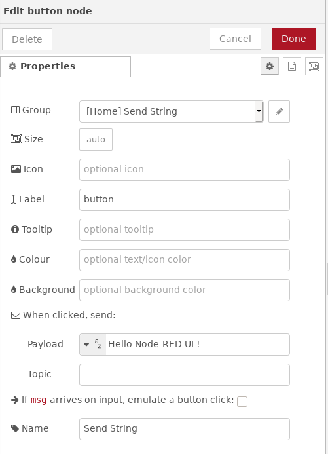Click the pencil icon to edit group
This screenshot has width=328, height=454.
coord(279,111)
